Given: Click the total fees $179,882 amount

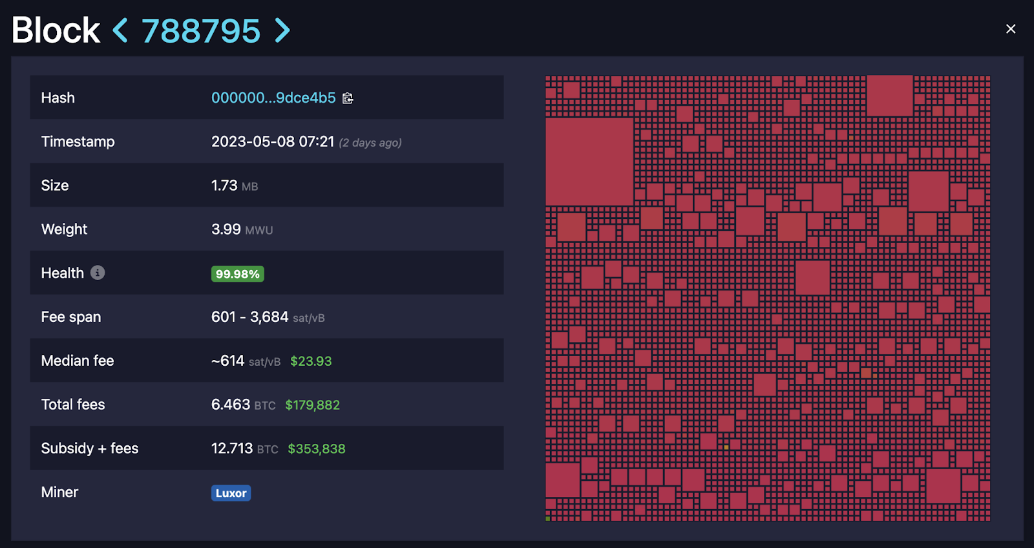Looking at the screenshot, I should coord(312,405).
